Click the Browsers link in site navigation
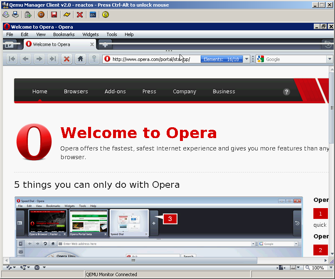This screenshot has height=279, width=335. [76, 92]
